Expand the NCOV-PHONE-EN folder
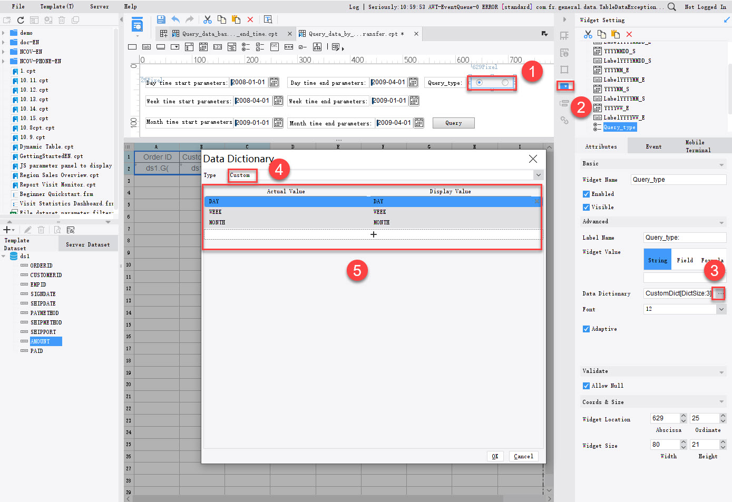Screen dimensions: 732x502 pos(4,61)
